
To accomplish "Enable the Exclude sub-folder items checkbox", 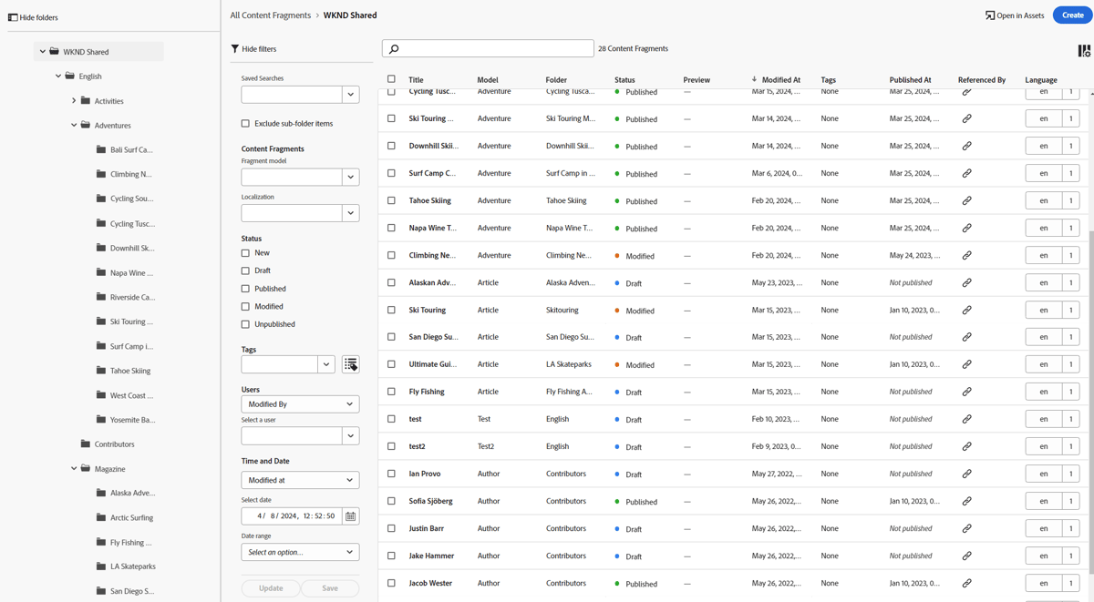I will 244,123.
